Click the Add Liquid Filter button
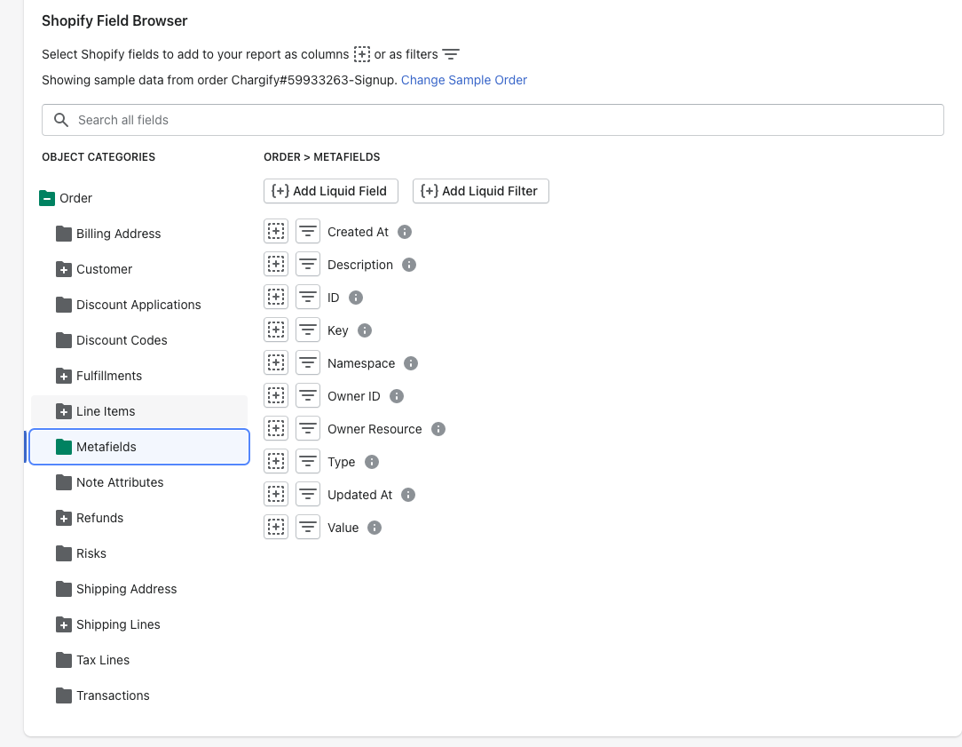The height and width of the screenshot is (747, 962). 480,191
